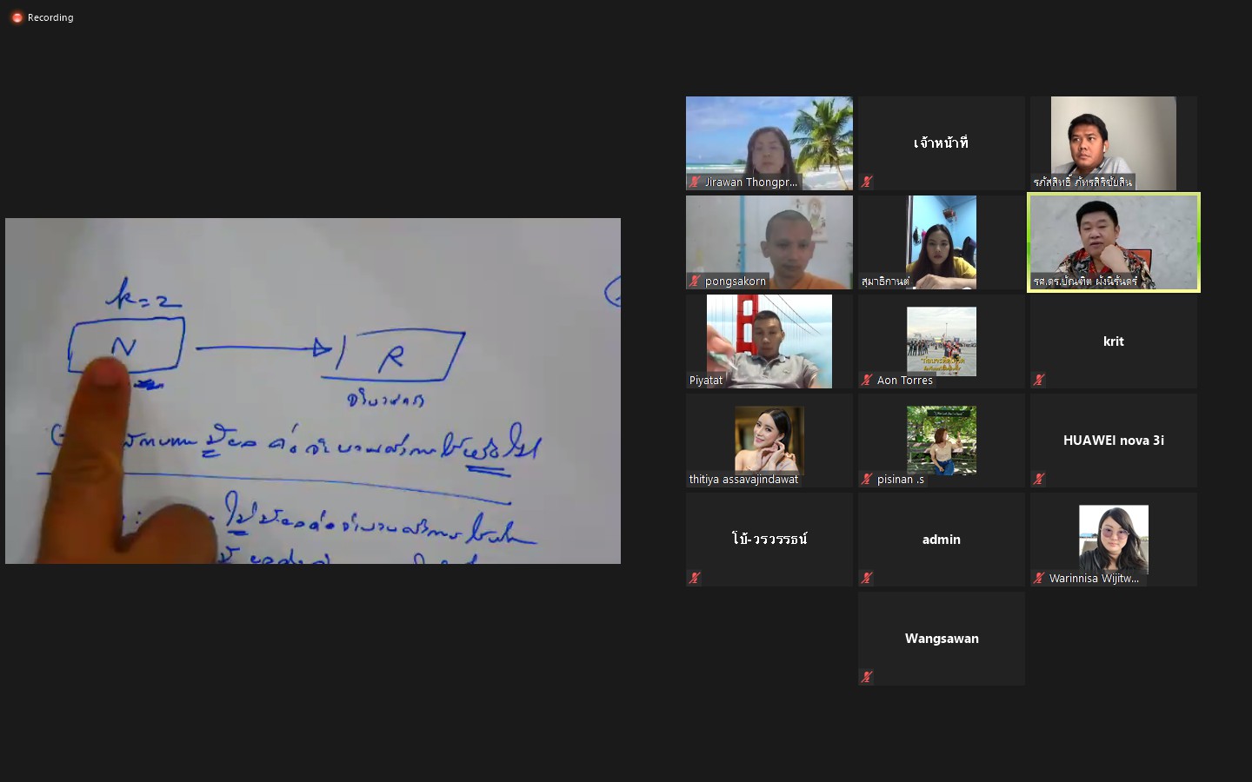Click muted mic icon on pongsakorn's tile
1252x782 pixels.
(x=695, y=282)
